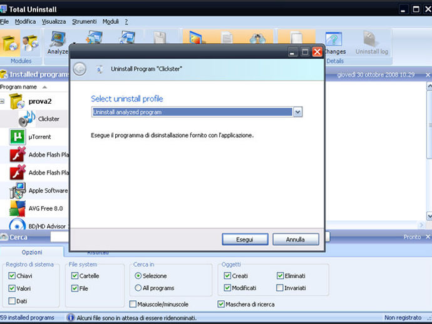Select the Clickster program icon
This screenshot has height=324, width=432.
27,119
